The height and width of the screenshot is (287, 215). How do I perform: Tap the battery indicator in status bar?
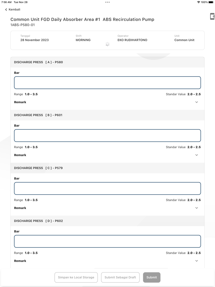[211, 2]
